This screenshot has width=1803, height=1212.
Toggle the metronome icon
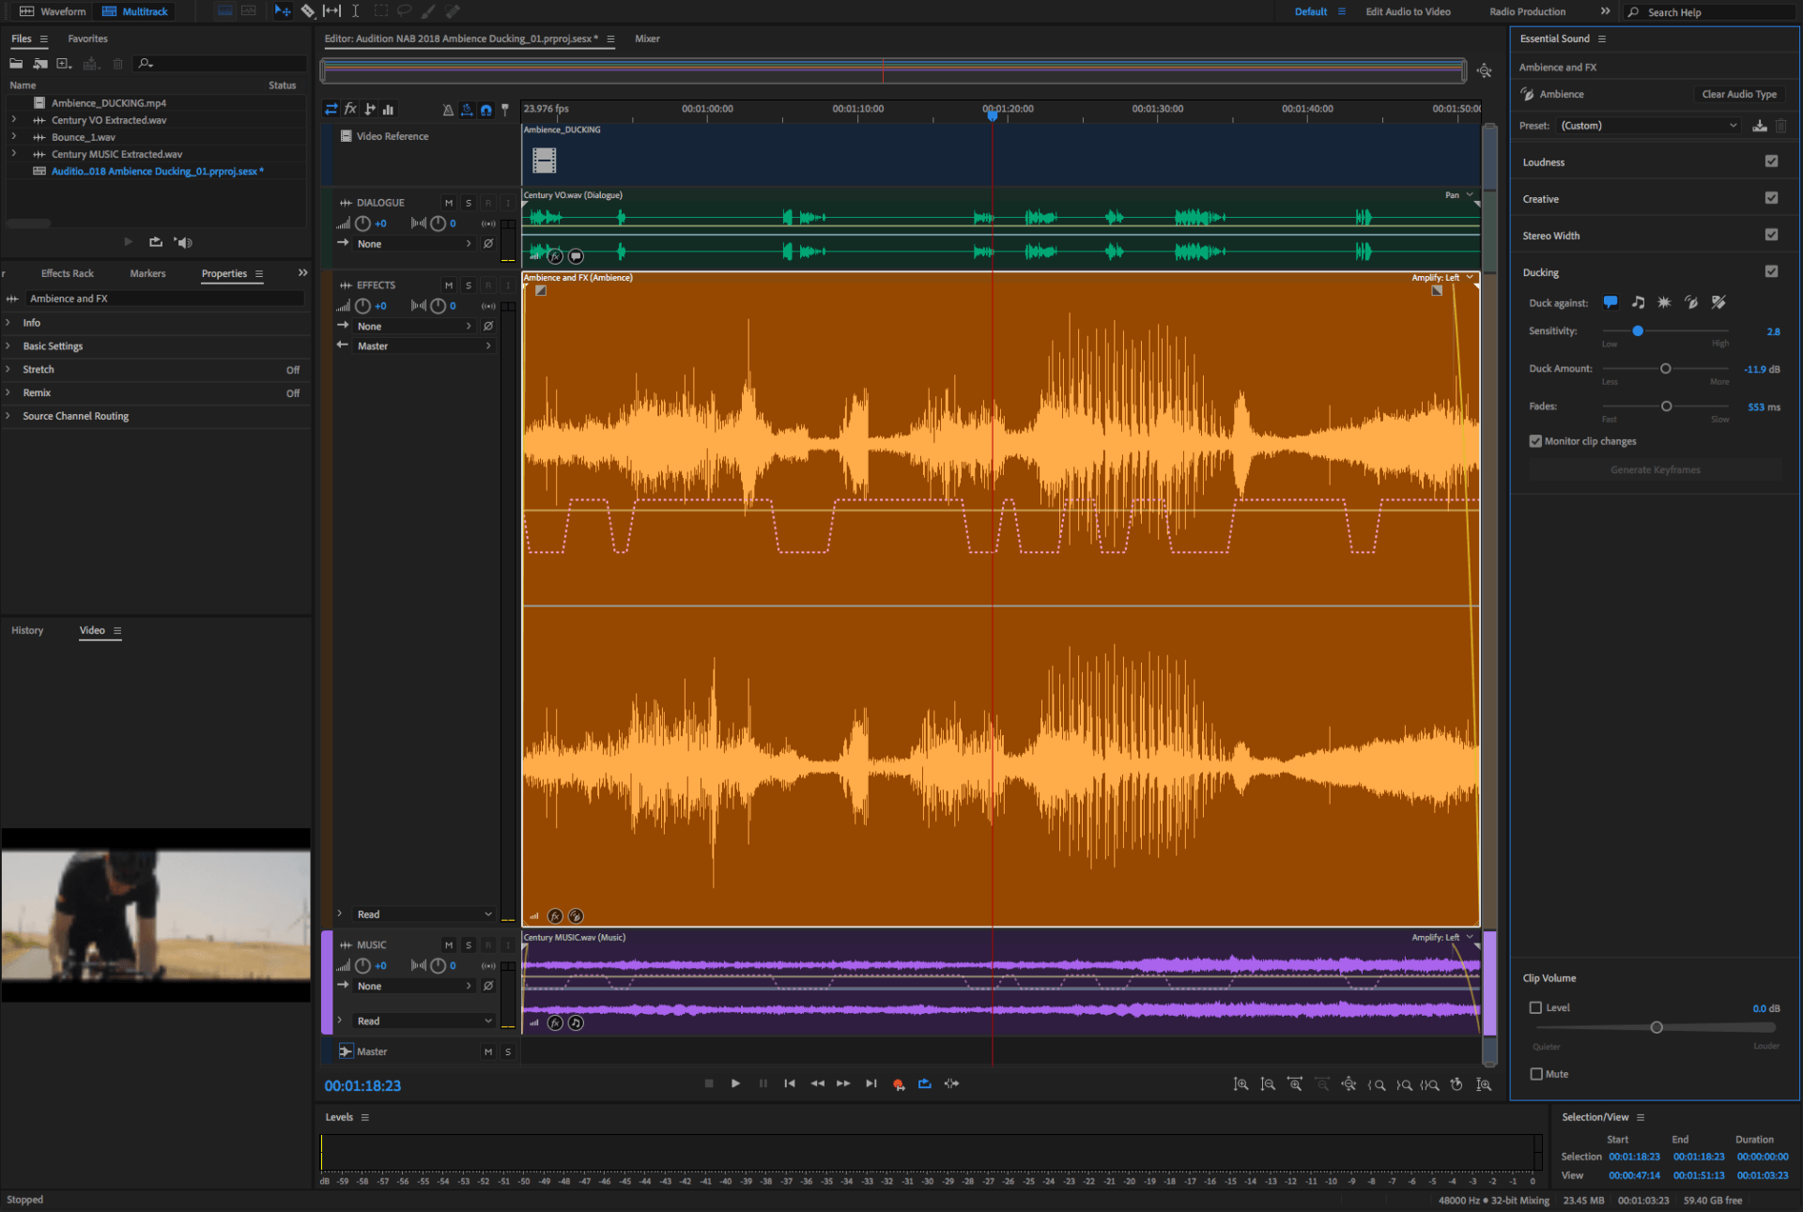coord(448,110)
